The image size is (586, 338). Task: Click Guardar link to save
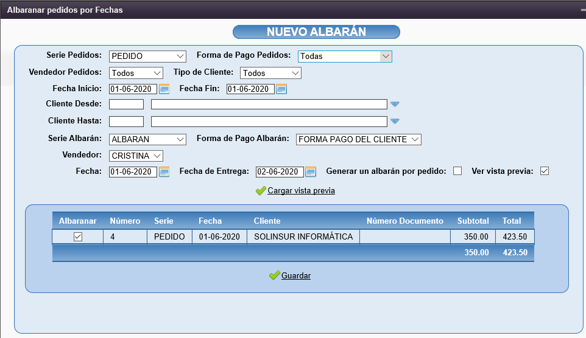tap(296, 276)
